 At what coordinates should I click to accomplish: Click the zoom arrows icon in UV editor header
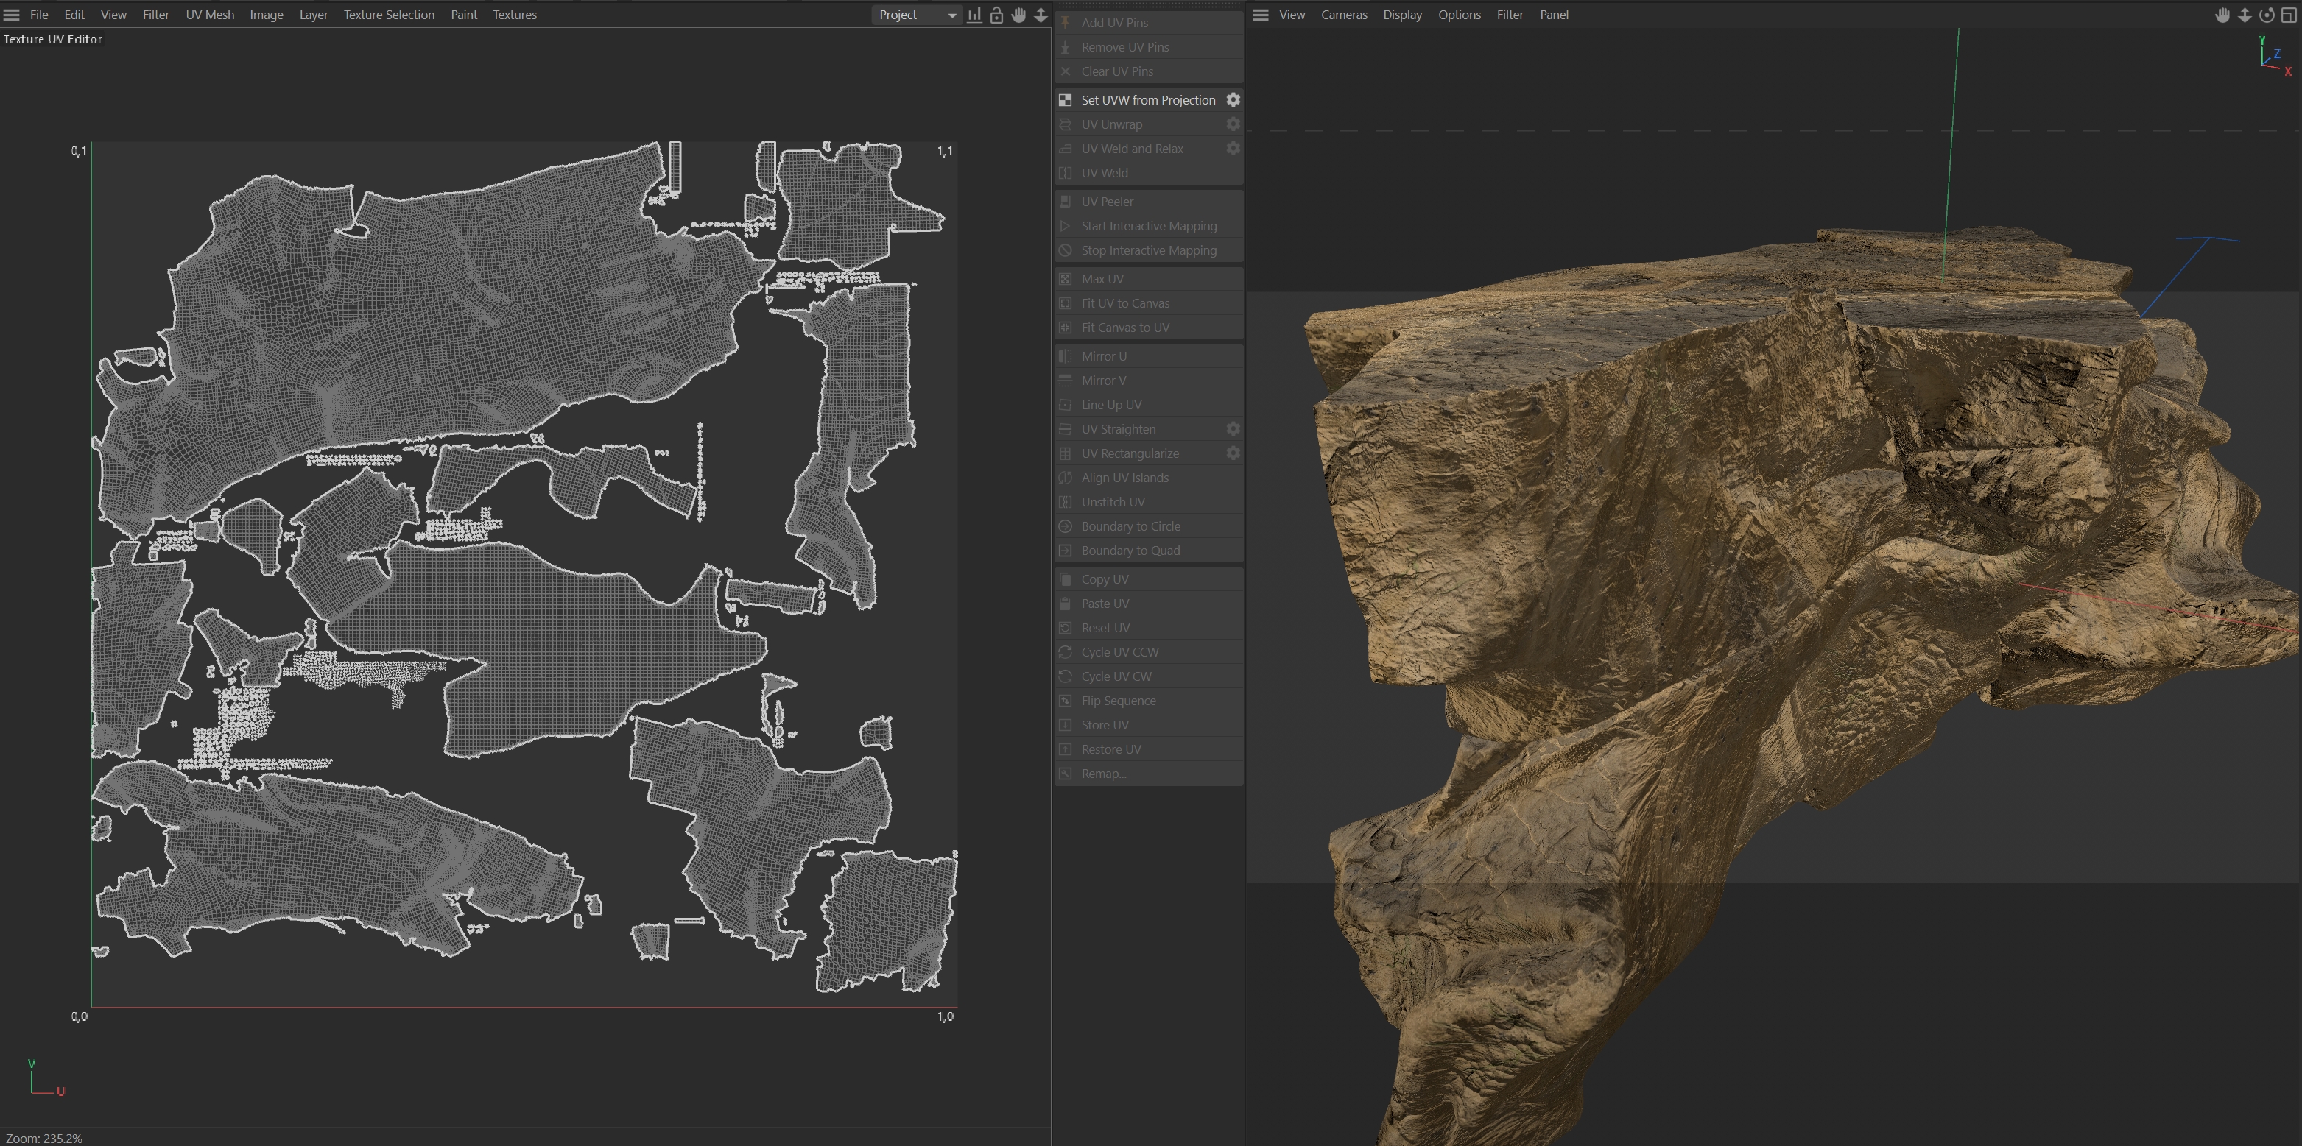pos(1041,14)
